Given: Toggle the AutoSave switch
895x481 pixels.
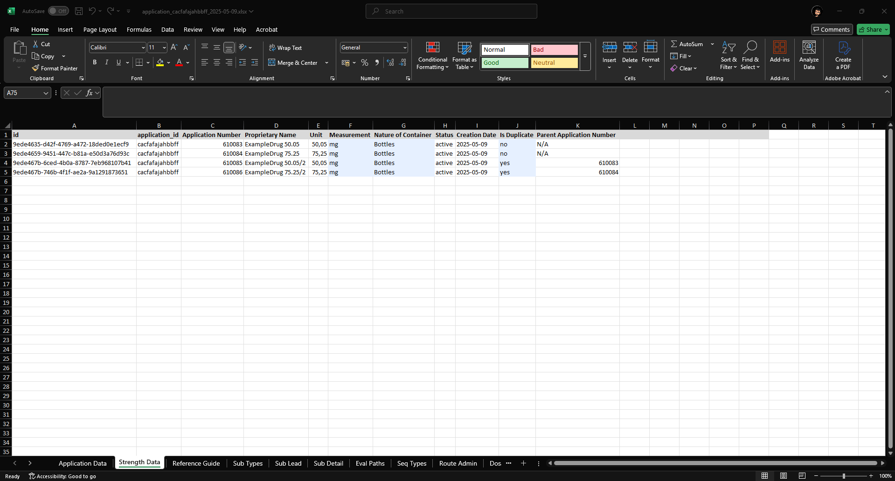Looking at the screenshot, I should [58, 11].
